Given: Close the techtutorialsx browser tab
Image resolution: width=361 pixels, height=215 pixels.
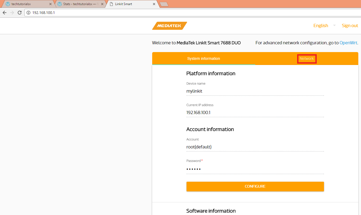Looking at the screenshot, I should (x=50, y=4).
